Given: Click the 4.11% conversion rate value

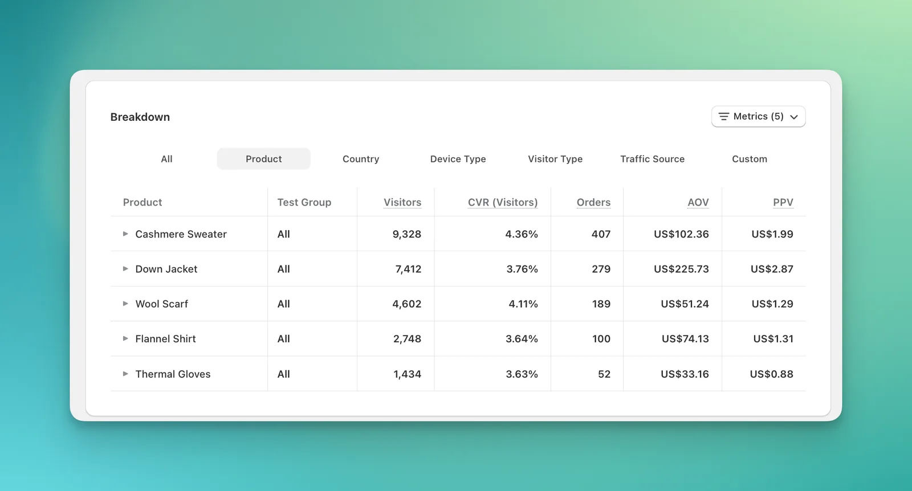Looking at the screenshot, I should [x=523, y=304].
